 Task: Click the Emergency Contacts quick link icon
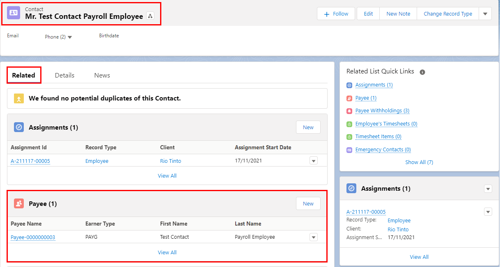click(349, 150)
